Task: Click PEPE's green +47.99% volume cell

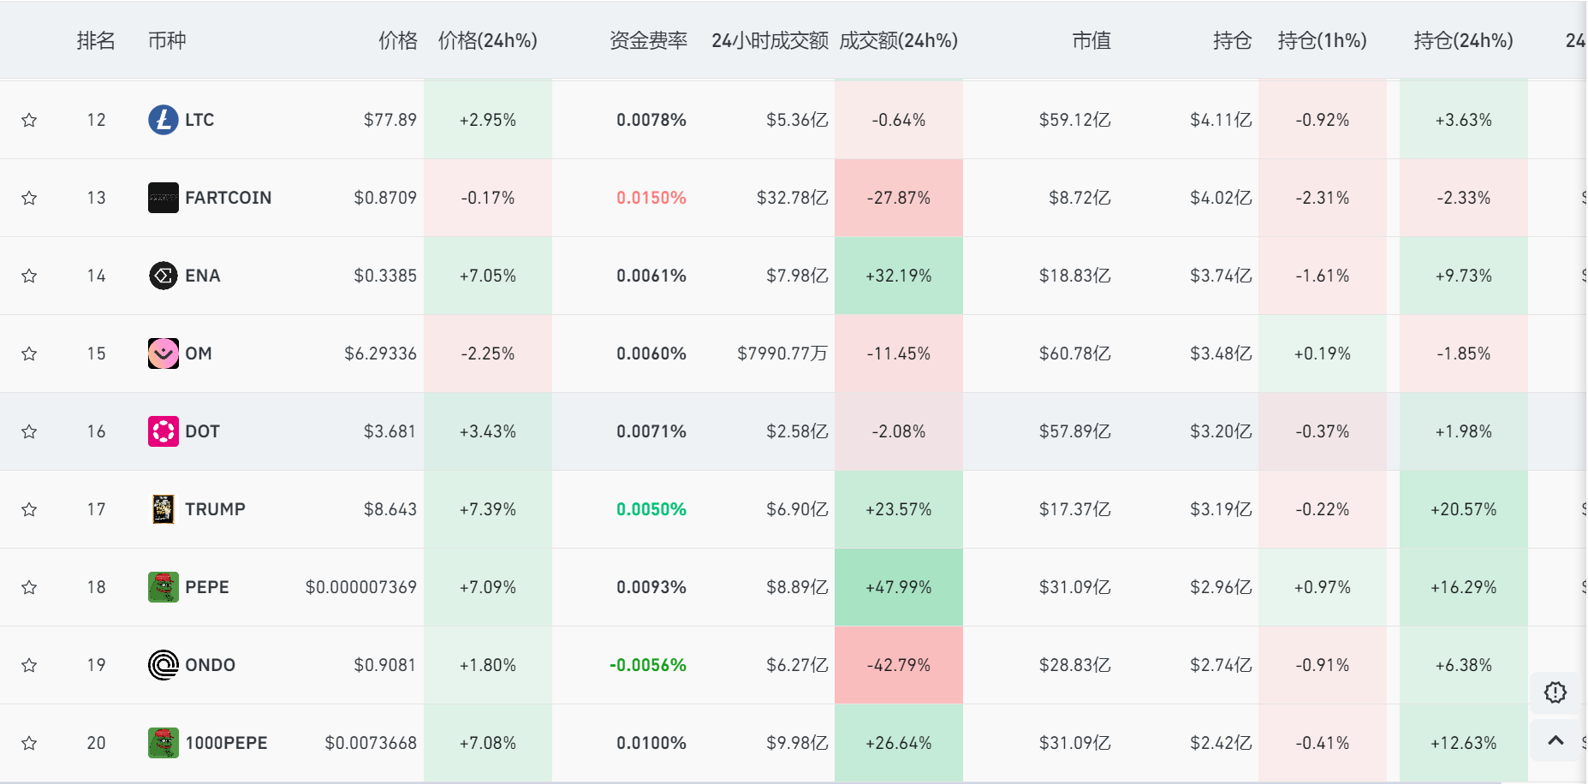Action: (898, 587)
